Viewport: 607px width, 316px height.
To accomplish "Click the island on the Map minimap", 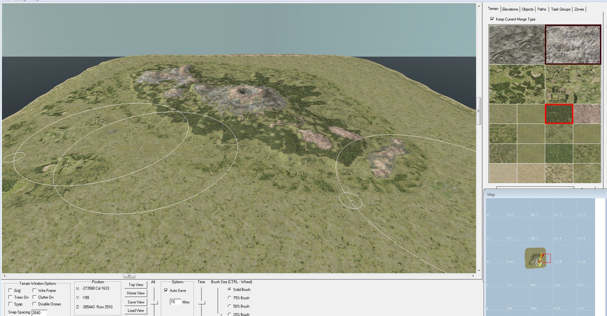I will 536,259.
